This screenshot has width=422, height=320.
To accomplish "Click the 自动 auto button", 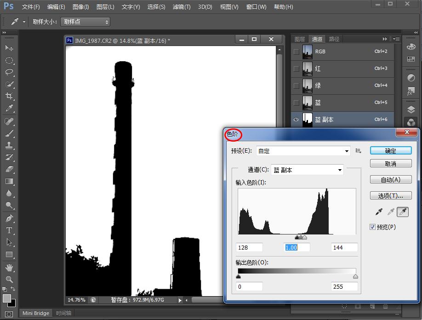I will [391, 180].
